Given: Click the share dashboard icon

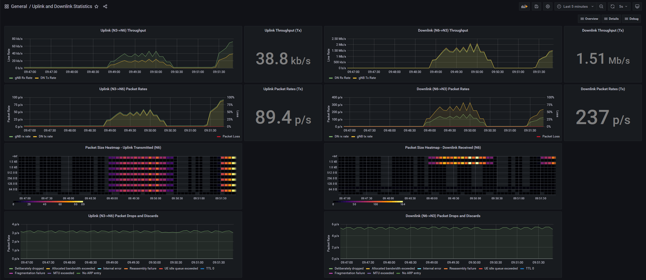Looking at the screenshot, I should 105,6.
